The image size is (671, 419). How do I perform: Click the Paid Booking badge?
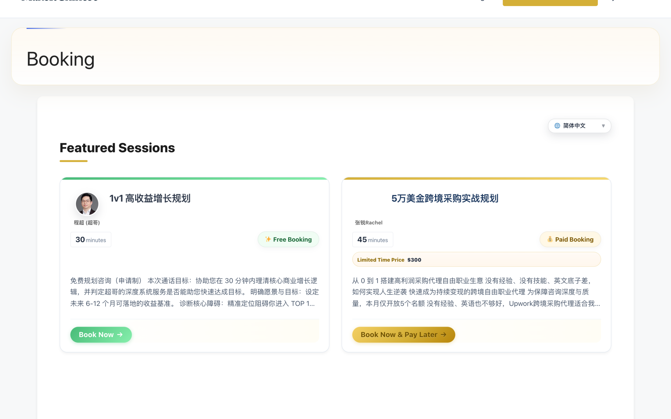click(570, 239)
